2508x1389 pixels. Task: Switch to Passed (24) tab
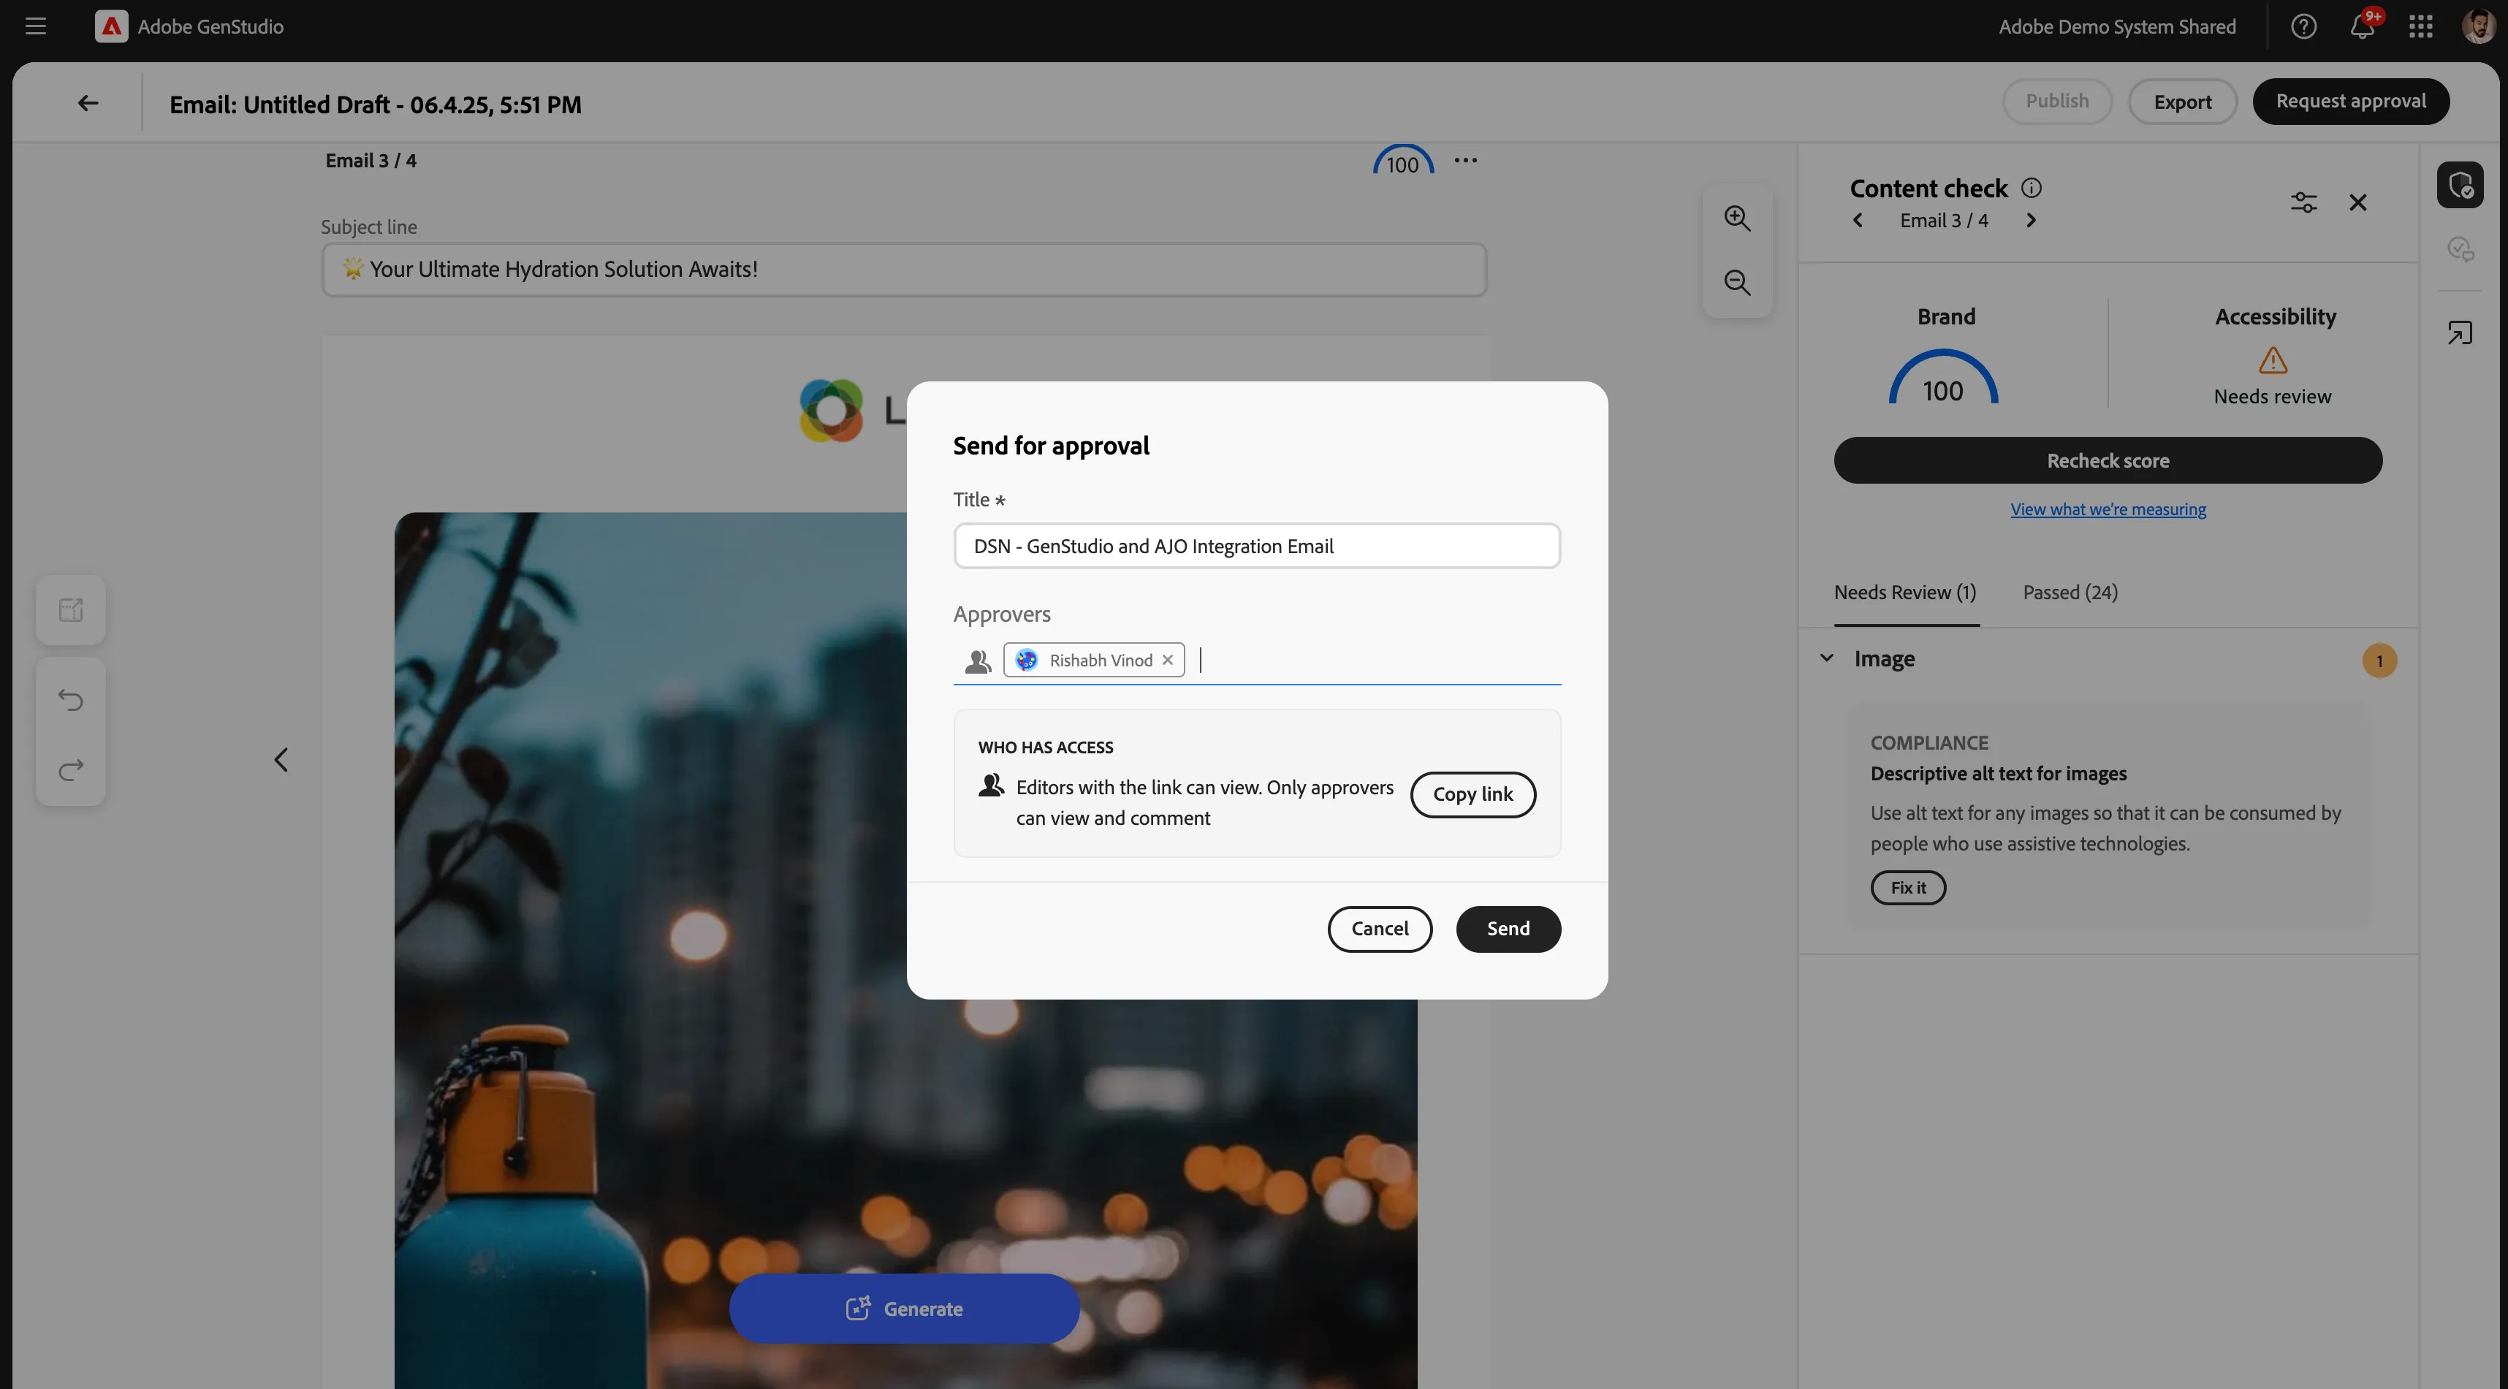pyautogui.click(x=2070, y=592)
